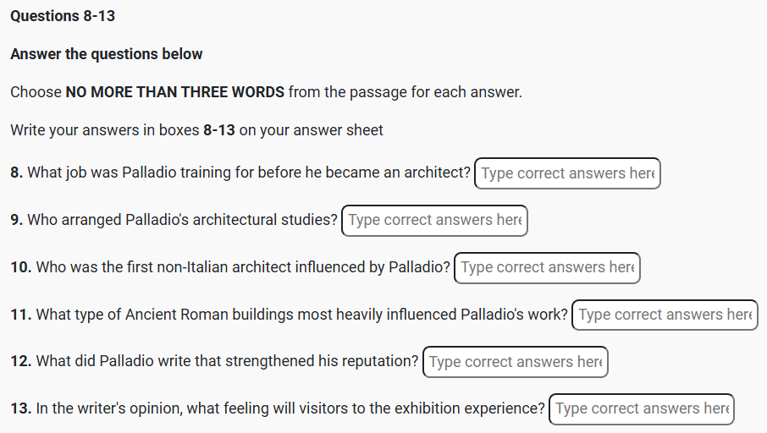Click the question text about Palladio's job training

[249, 173]
